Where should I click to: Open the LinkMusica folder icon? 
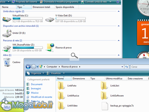tap(61, 95)
